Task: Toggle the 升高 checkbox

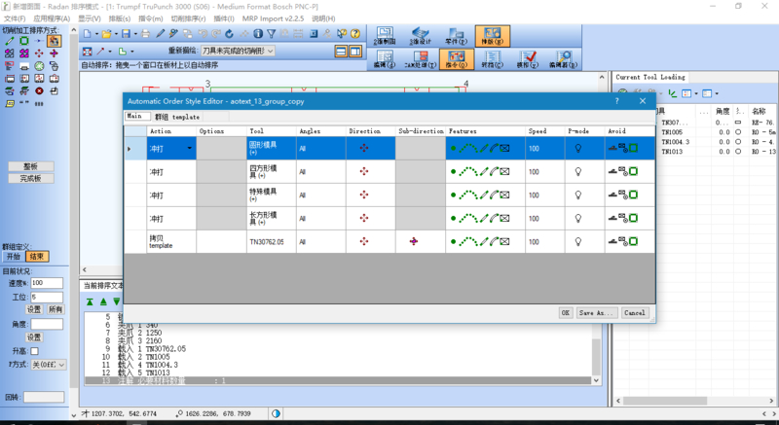Action: click(35, 350)
